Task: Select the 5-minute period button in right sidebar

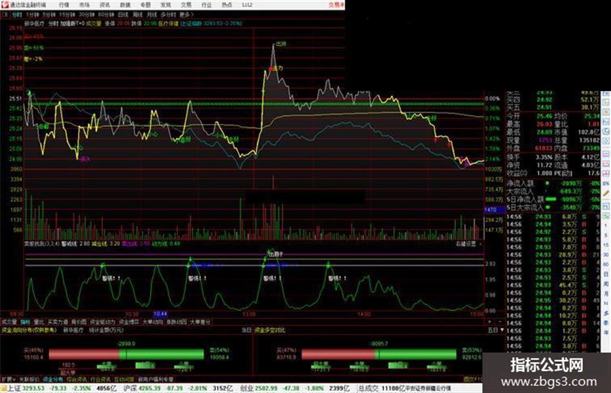Action: 606,236
